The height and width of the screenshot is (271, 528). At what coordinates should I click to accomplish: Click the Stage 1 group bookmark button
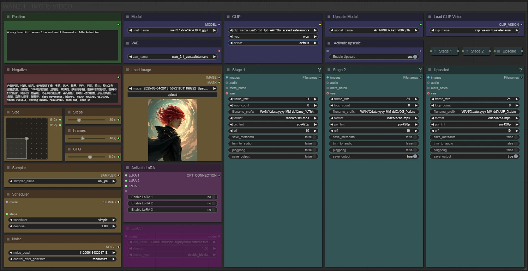[444, 51]
